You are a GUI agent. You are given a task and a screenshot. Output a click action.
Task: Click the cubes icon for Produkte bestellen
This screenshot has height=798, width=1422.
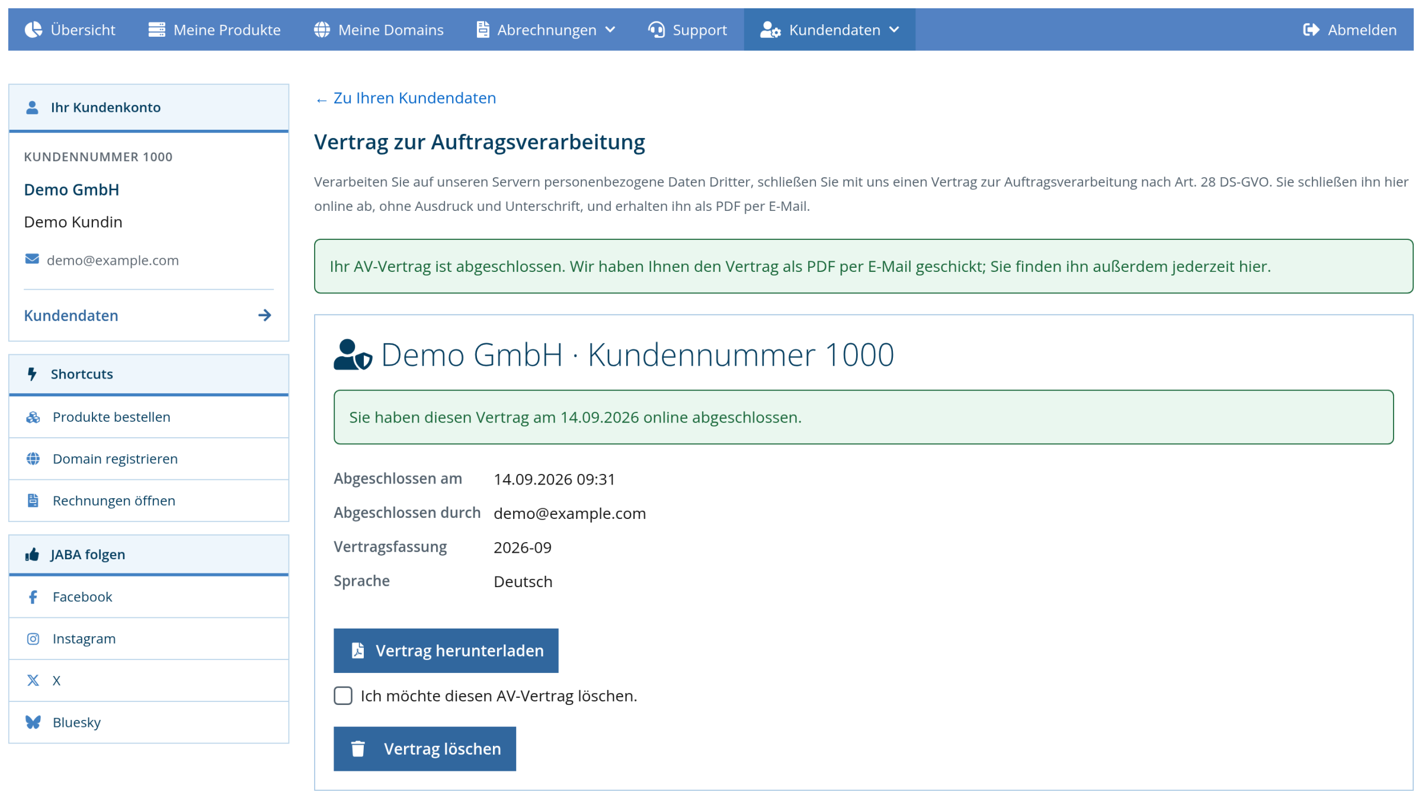pyautogui.click(x=33, y=417)
